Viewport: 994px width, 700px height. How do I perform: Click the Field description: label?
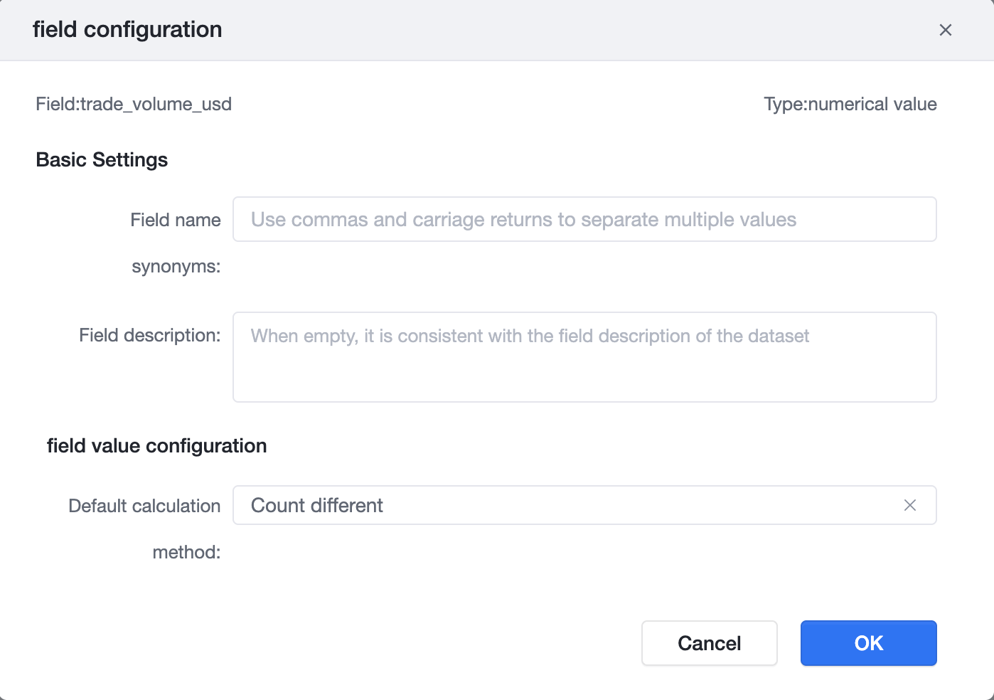point(149,335)
